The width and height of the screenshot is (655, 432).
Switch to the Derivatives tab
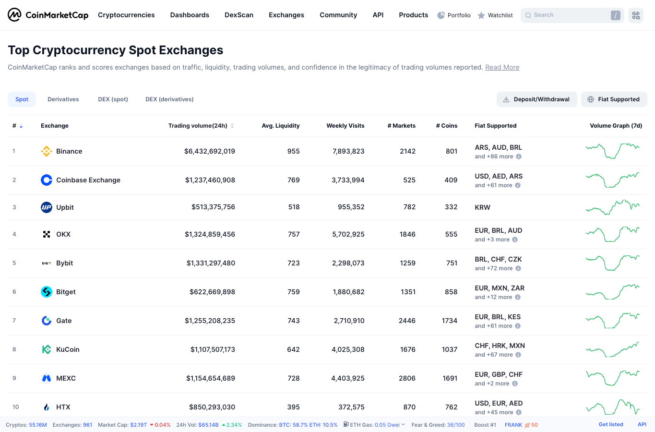(x=63, y=99)
